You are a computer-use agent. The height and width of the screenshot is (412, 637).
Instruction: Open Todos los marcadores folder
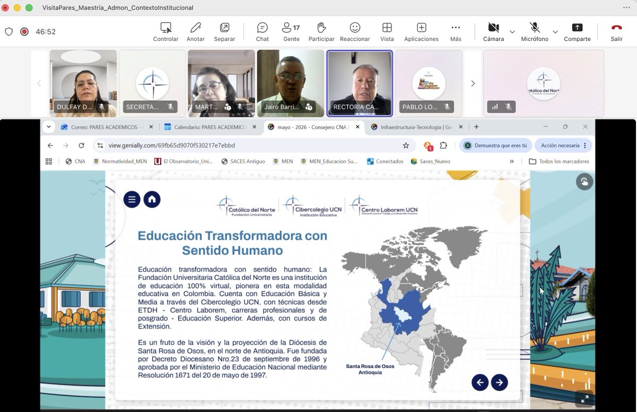point(559,161)
